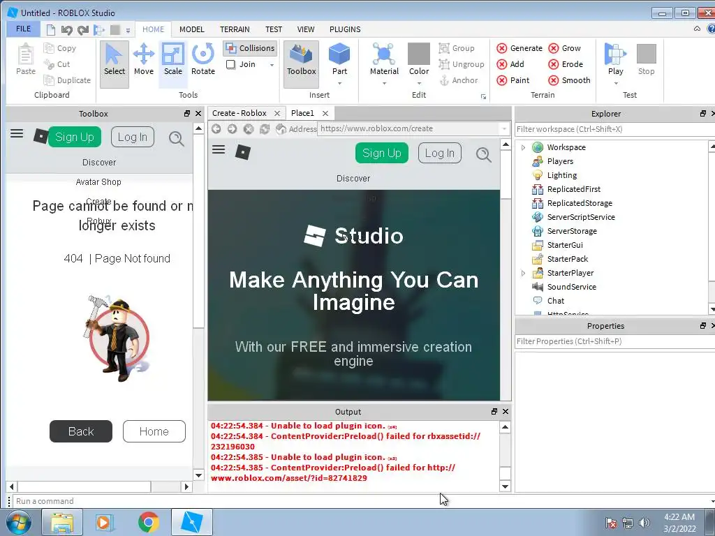
Task: Click the Avatar Shop link in Toolbox
Action: click(98, 182)
